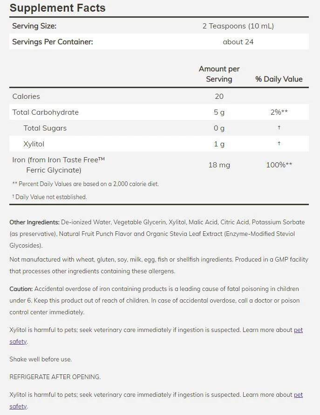The width and height of the screenshot is (320, 415).
Task: Click the 18 mg iron amount
Action: [x=219, y=165]
